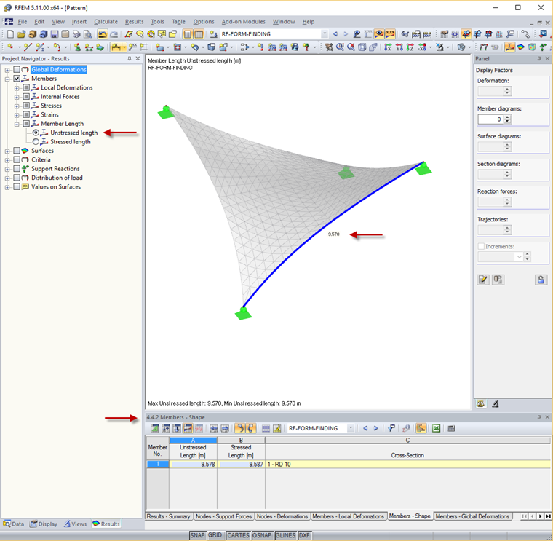Uncheck the Members checkbox in navigator

[x=17, y=79]
